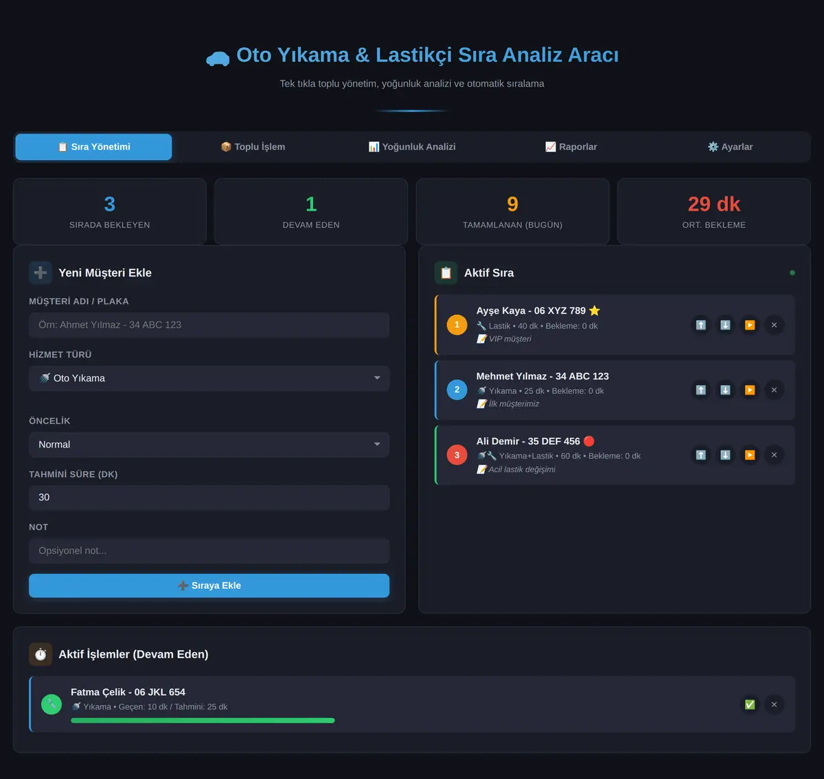Click the Sıraya Ekle button
824x779 pixels.
coord(209,585)
